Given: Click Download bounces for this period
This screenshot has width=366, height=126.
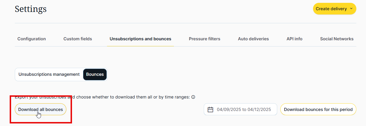Looking at the screenshot, I should 318,110.
